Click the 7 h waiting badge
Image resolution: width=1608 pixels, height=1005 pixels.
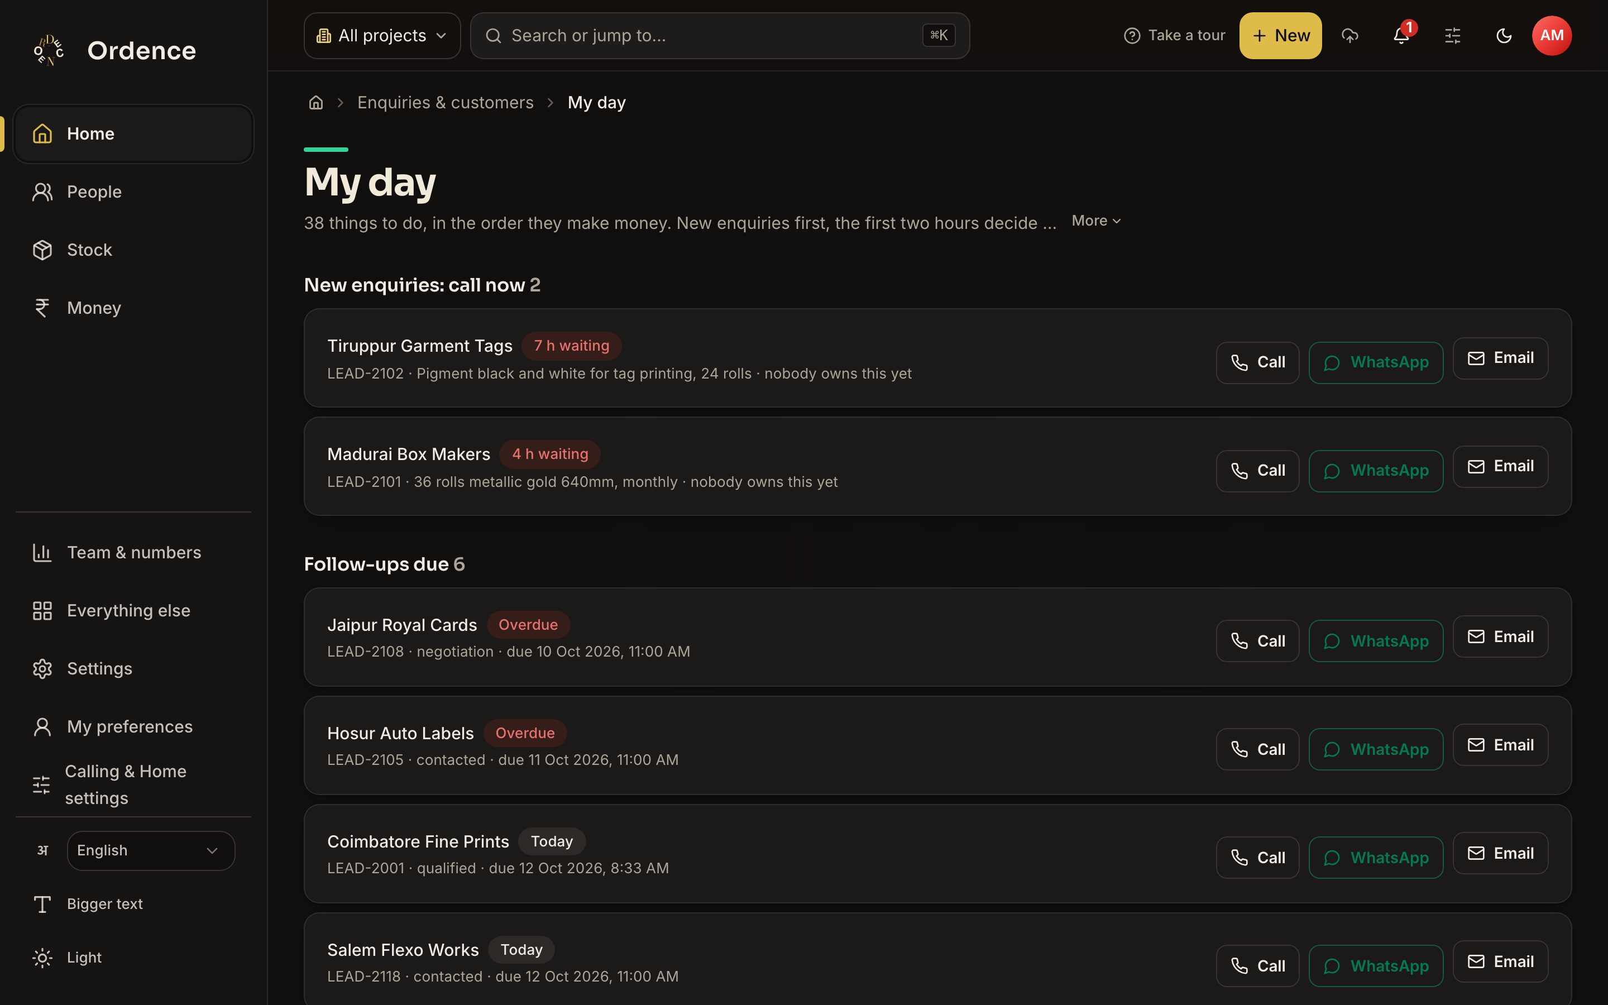pos(571,346)
